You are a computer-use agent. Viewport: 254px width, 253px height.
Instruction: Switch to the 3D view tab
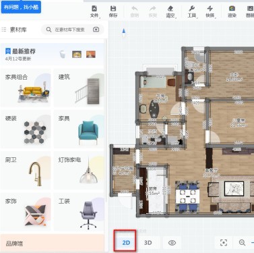(148, 243)
